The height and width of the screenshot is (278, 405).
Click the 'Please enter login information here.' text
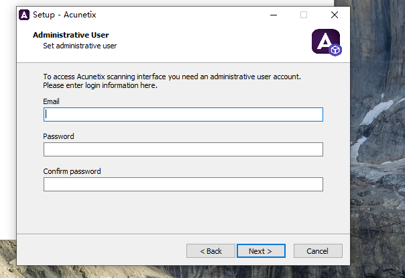(x=100, y=85)
